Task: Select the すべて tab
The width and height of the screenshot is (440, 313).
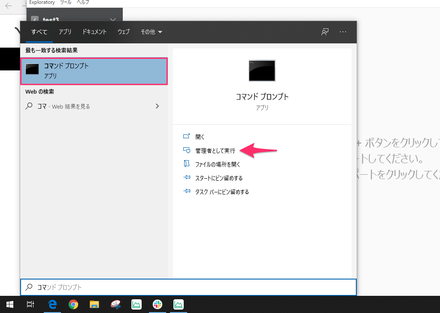Action: (39, 32)
